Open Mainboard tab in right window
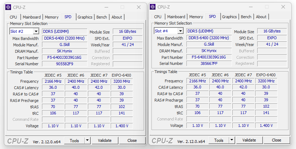 click(x=176, y=17)
